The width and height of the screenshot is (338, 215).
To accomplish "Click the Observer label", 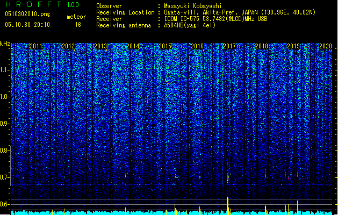I will [109, 6].
